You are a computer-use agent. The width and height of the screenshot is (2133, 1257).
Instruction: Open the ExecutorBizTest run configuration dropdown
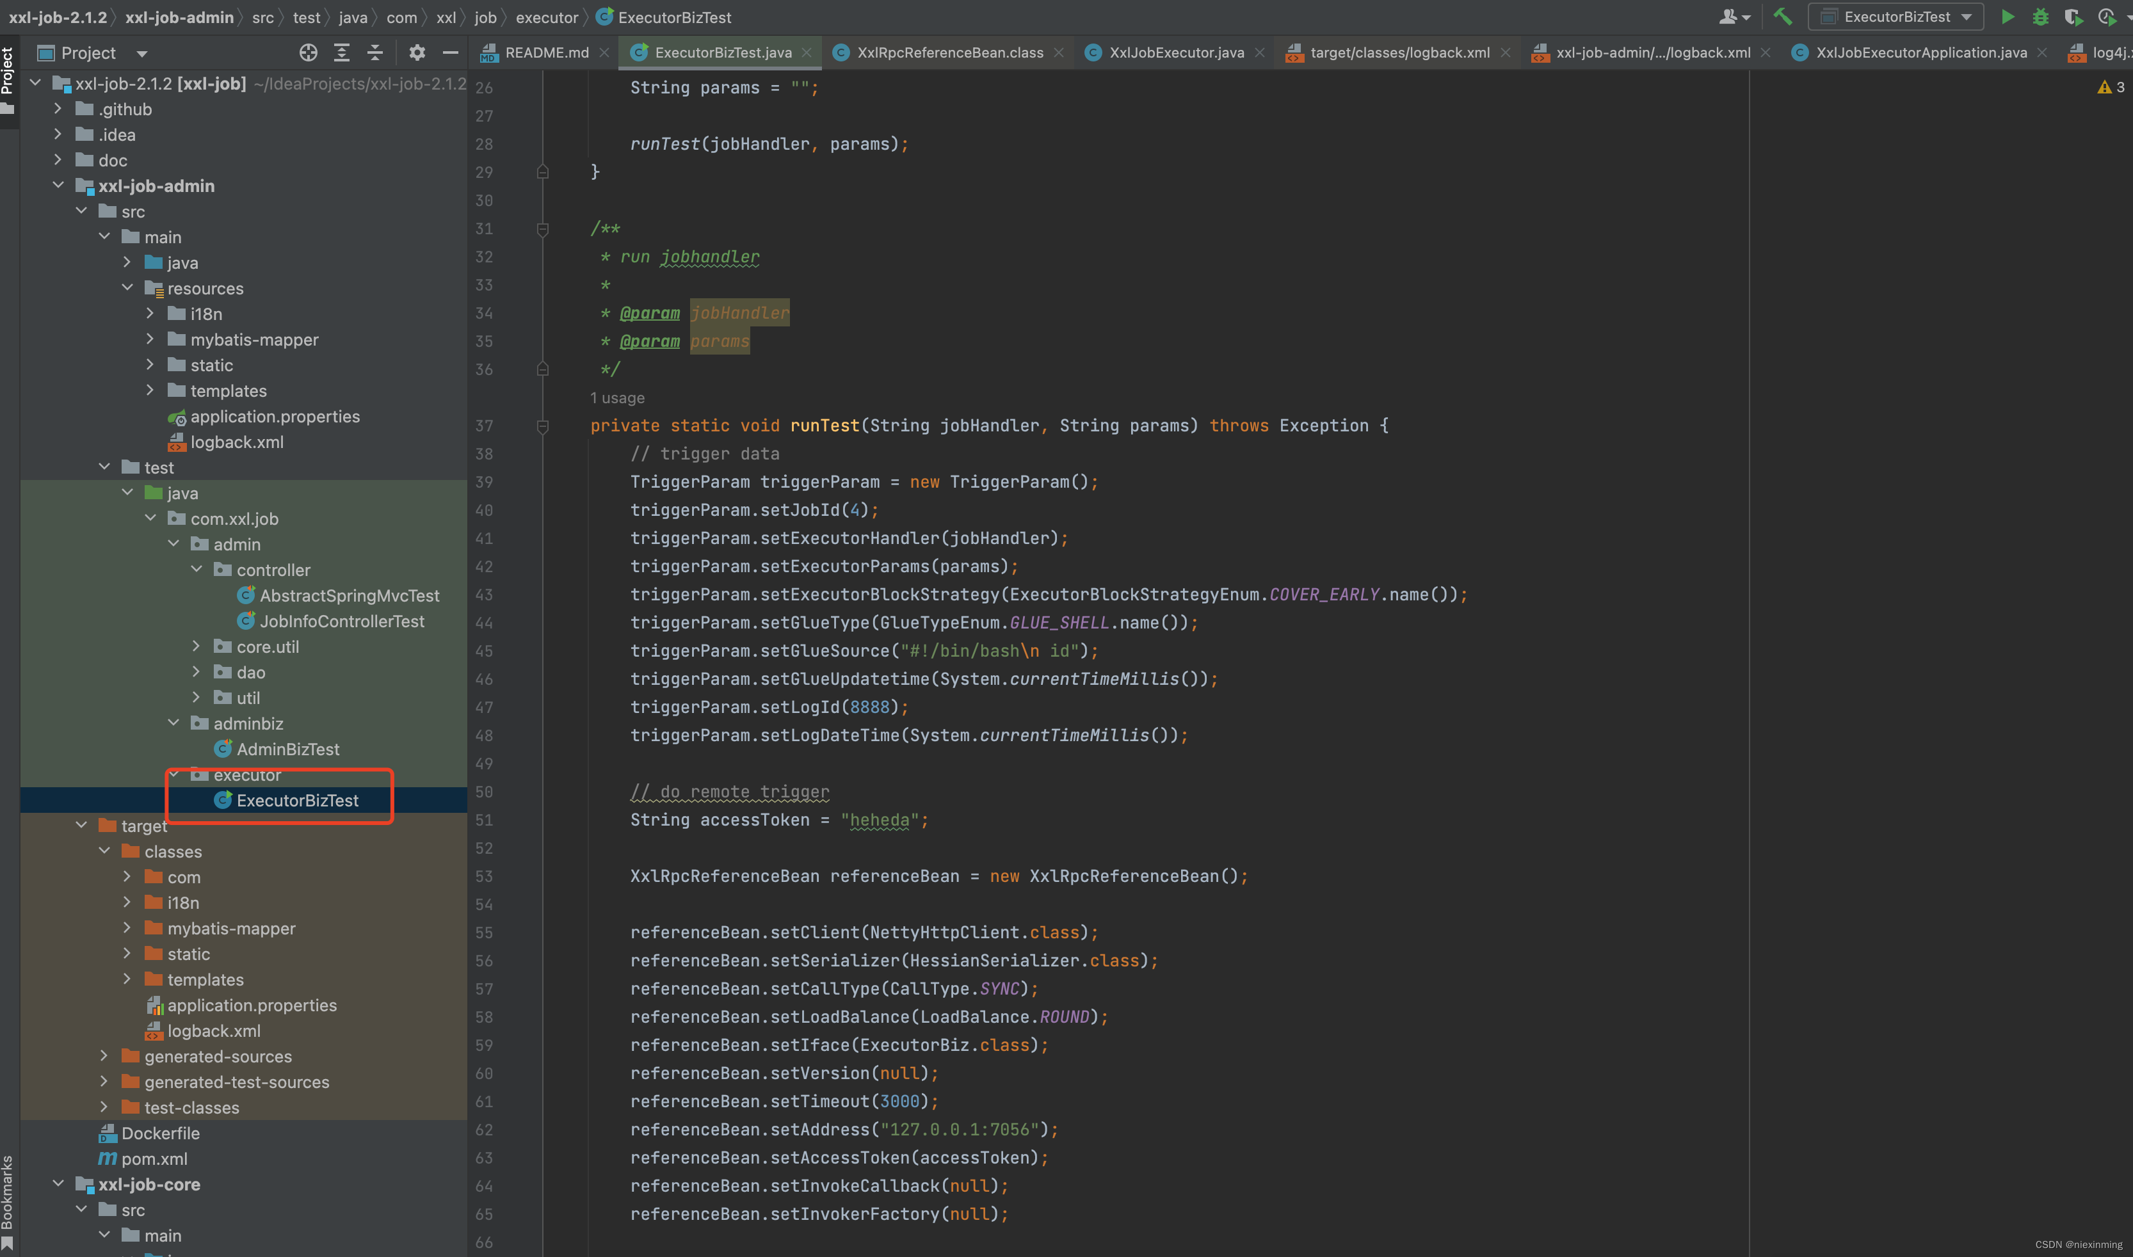pyautogui.click(x=1895, y=17)
